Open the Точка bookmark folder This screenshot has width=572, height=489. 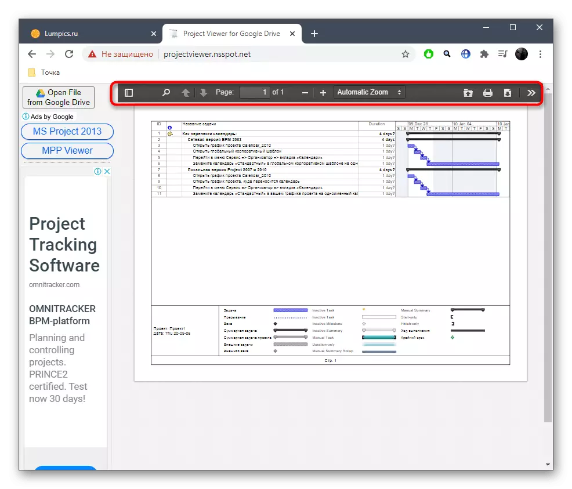click(x=44, y=73)
